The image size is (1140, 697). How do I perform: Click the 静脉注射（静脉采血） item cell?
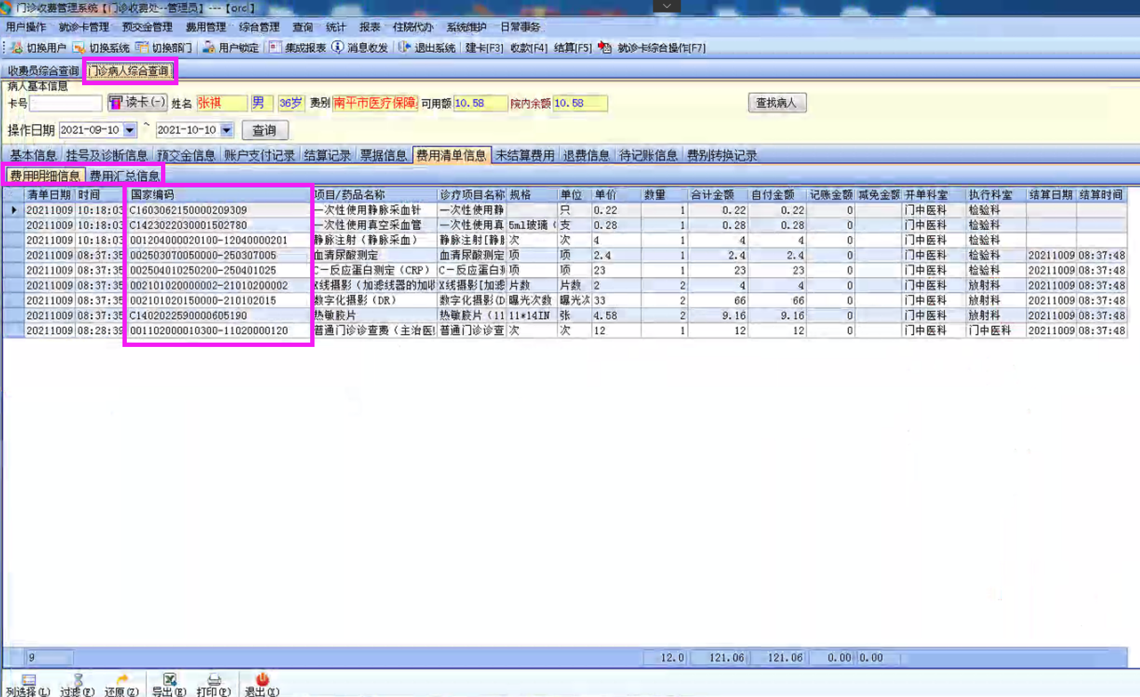click(374, 240)
